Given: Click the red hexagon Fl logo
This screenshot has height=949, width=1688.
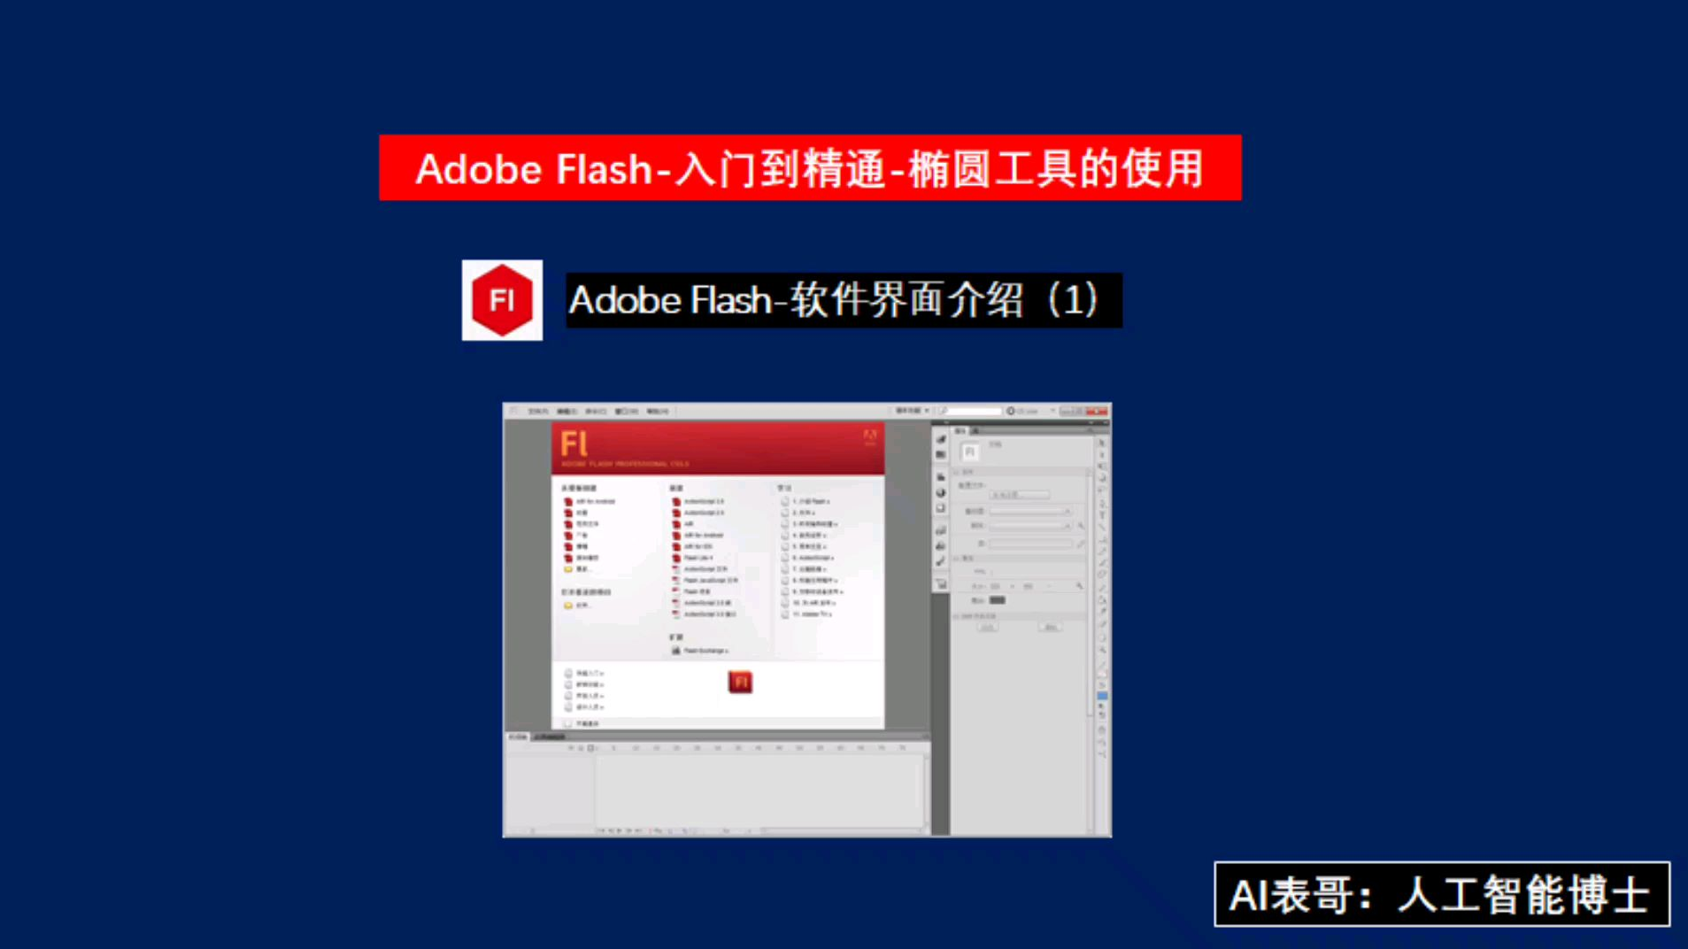Looking at the screenshot, I should 502,300.
